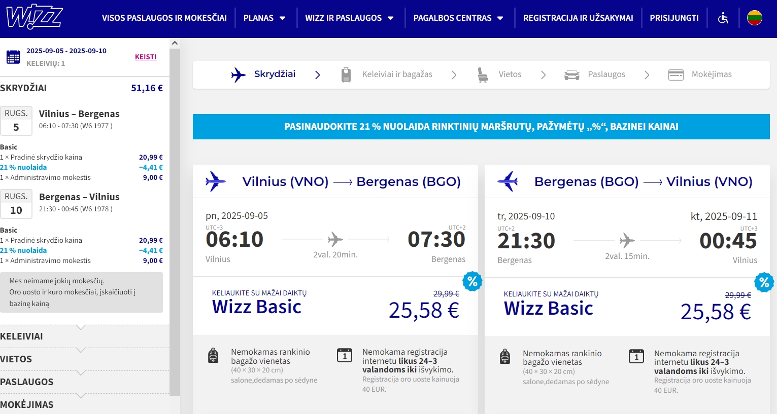
Task: Click the 2val. 20min. flight duration
Action: coord(335,254)
